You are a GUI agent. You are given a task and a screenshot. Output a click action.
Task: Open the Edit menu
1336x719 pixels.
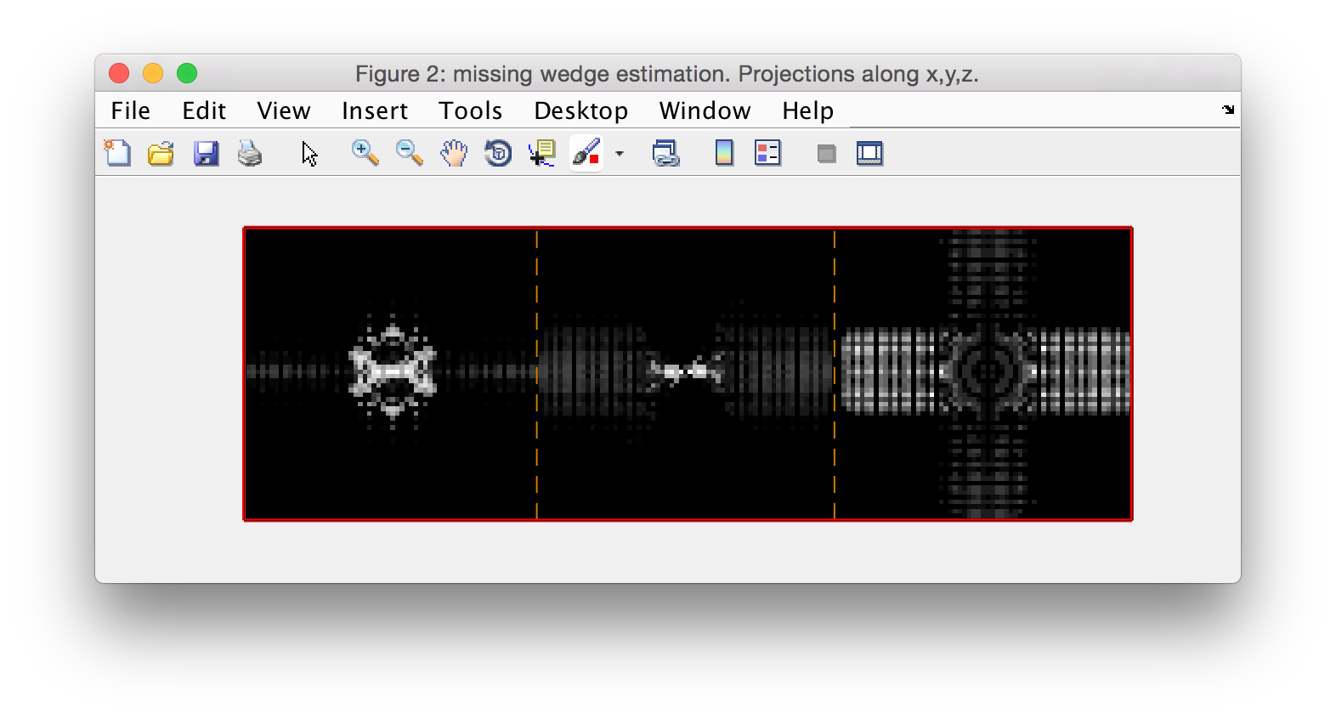click(x=204, y=110)
